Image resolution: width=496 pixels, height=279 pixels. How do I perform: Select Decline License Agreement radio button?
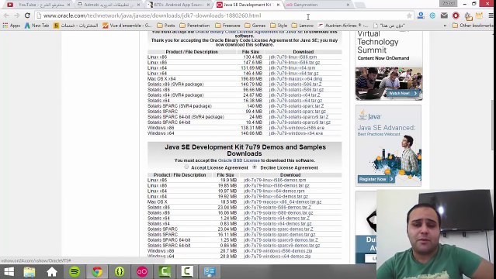click(x=255, y=167)
